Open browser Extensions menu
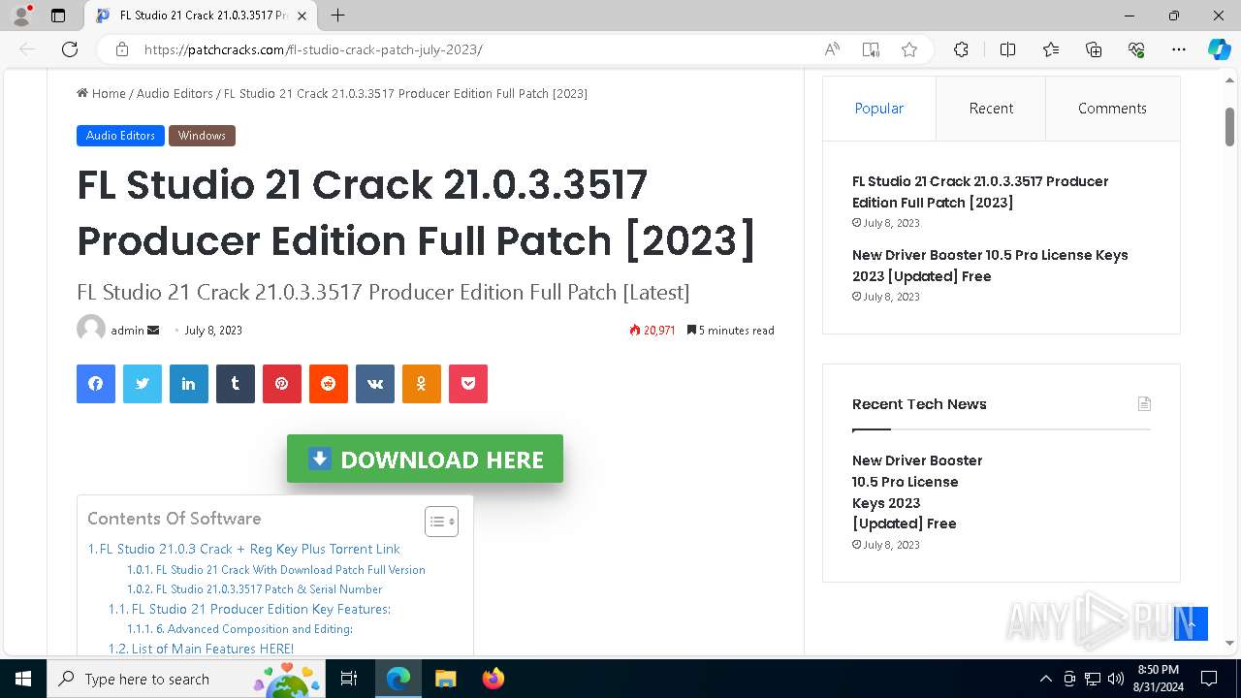The height and width of the screenshot is (698, 1241). pos(961,49)
